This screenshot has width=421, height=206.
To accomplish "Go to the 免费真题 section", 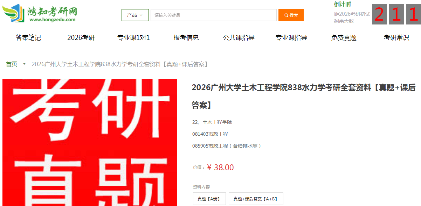I will 344,38.
